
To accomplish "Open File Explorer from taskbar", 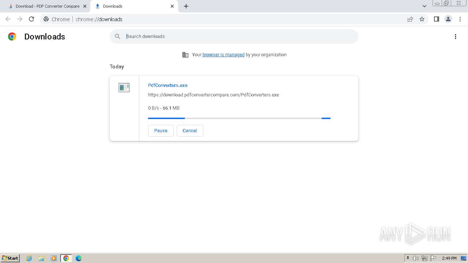I will click(x=41, y=258).
